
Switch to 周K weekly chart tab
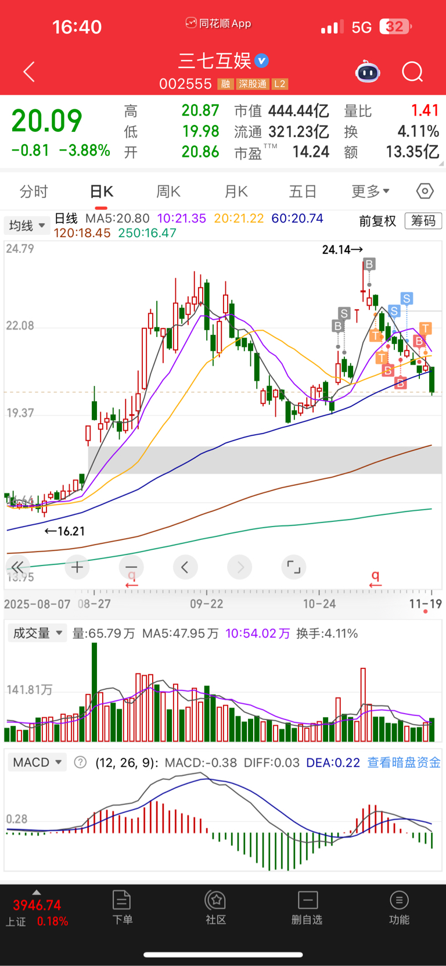[x=168, y=191]
